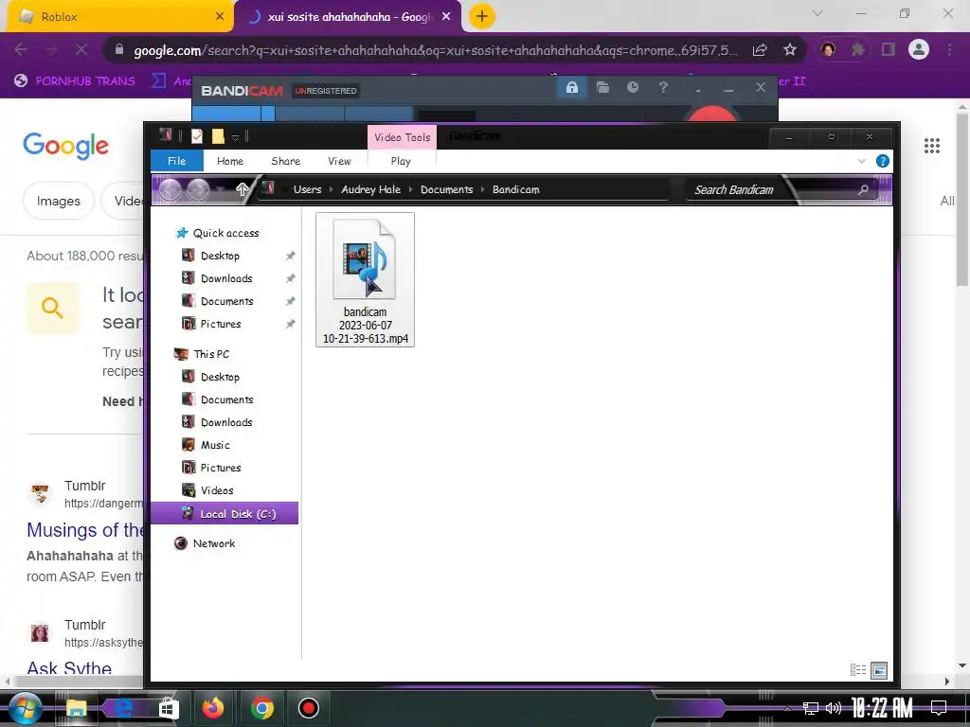Click the Quick Access Toolbar properties checkmark icon
This screenshot has width=970, height=727.
tap(197, 136)
